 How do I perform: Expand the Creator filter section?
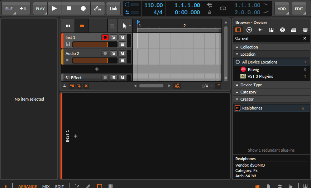click(271, 99)
